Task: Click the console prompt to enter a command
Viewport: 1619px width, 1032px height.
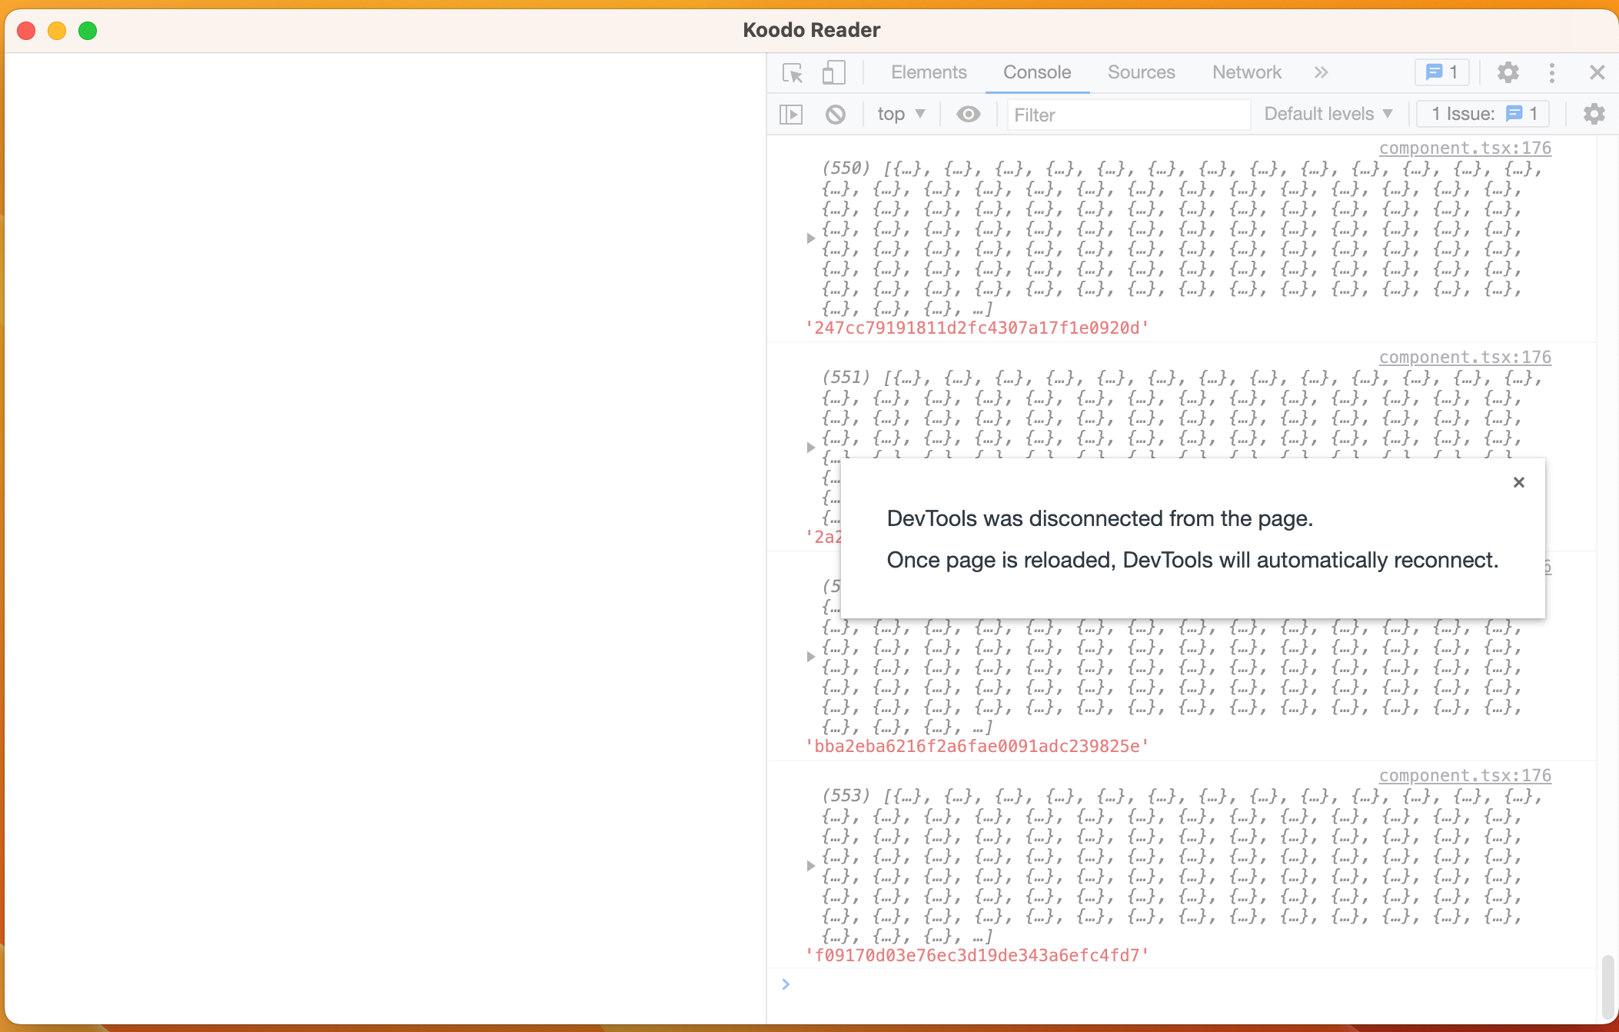Action: (x=923, y=984)
